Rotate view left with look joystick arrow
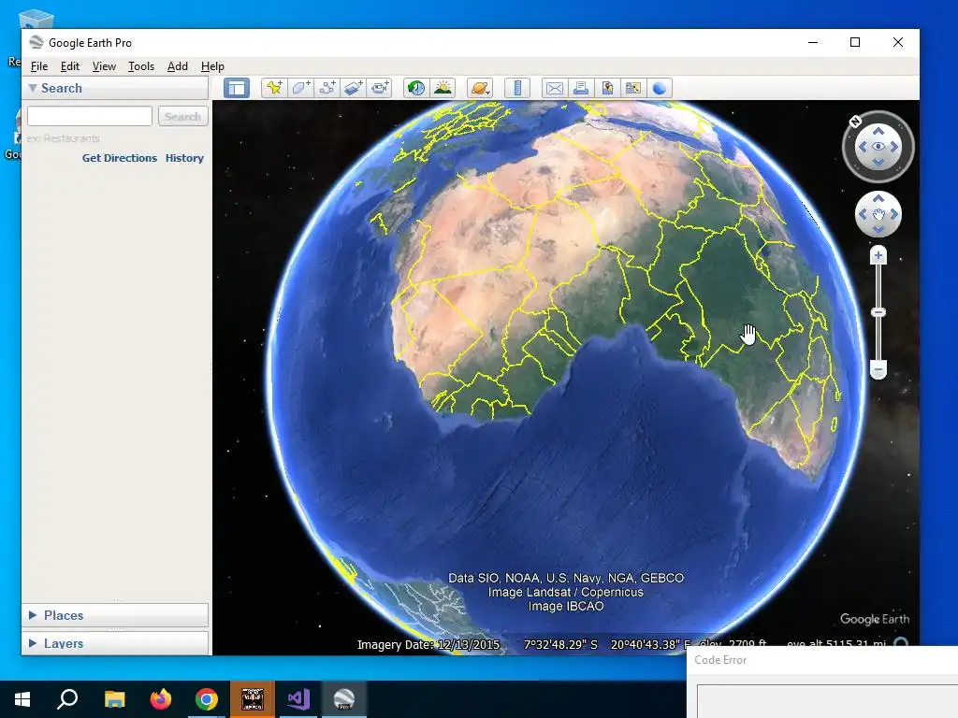 tap(863, 147)
